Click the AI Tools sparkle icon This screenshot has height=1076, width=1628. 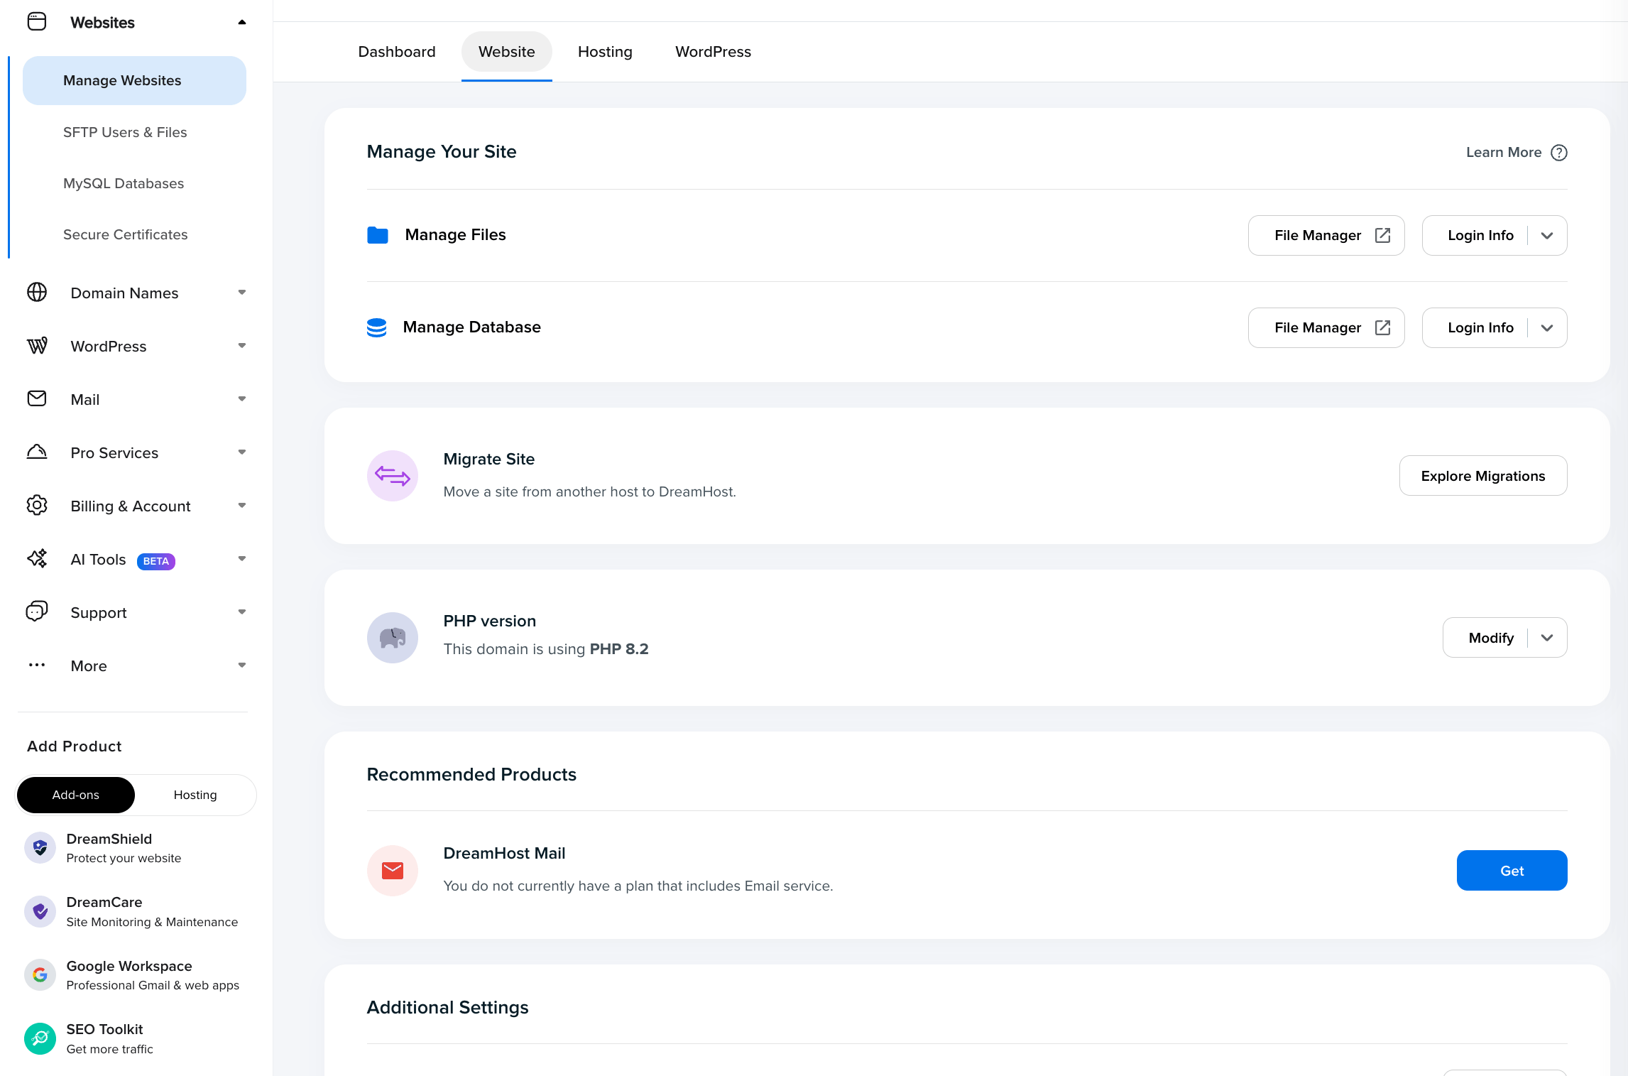click(x=36, y=559)
